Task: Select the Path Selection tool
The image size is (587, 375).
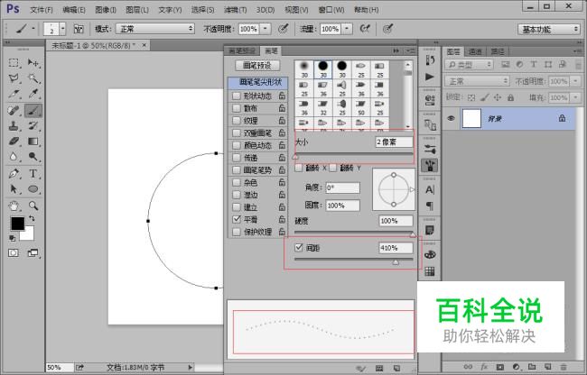Action: pos(14,189)
